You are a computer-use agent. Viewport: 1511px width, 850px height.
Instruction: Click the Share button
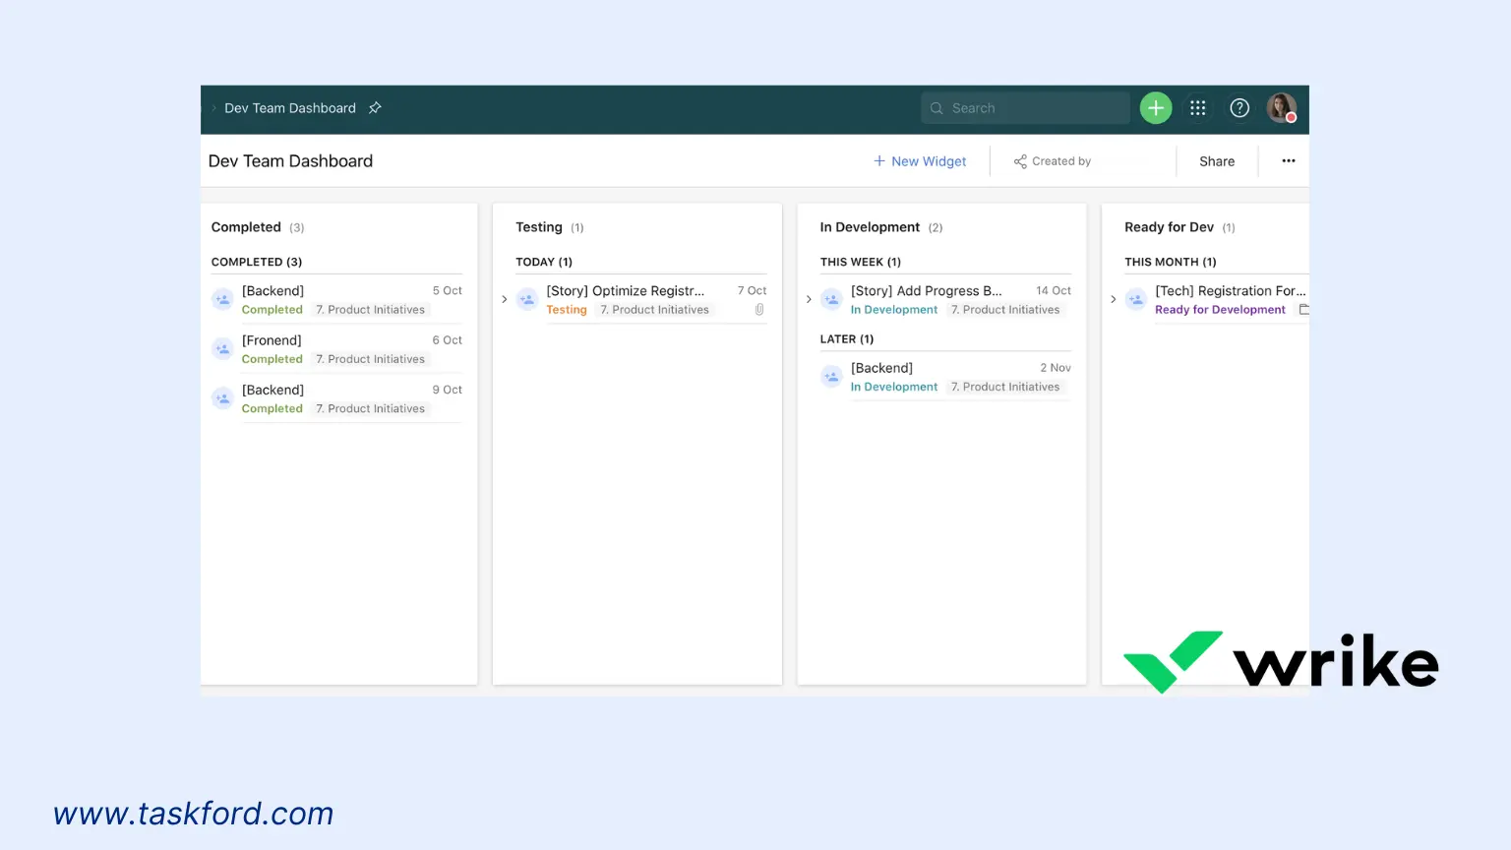pyautogui.click(x=1216, y=160)
